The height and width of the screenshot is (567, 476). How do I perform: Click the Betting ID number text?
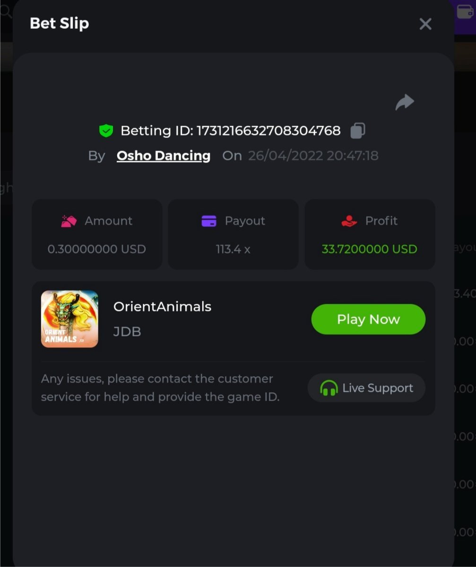(268, 130)
